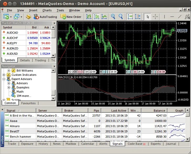Switch to the Trade tab
The image size is (191, 154).
coord(12,144)
